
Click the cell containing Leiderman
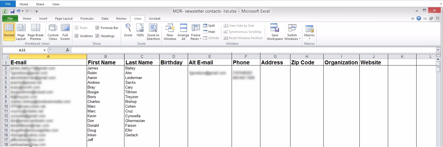tap(142, 78)
